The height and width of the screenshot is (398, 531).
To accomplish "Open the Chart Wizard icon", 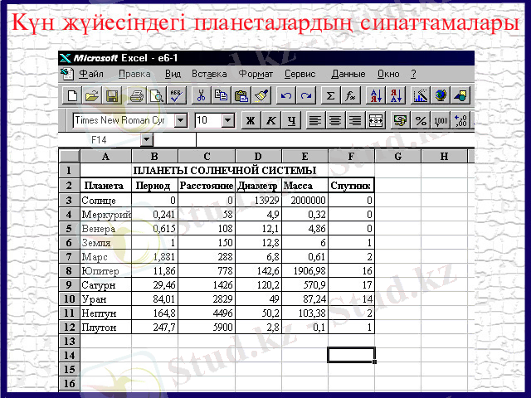I will (421, 95).
